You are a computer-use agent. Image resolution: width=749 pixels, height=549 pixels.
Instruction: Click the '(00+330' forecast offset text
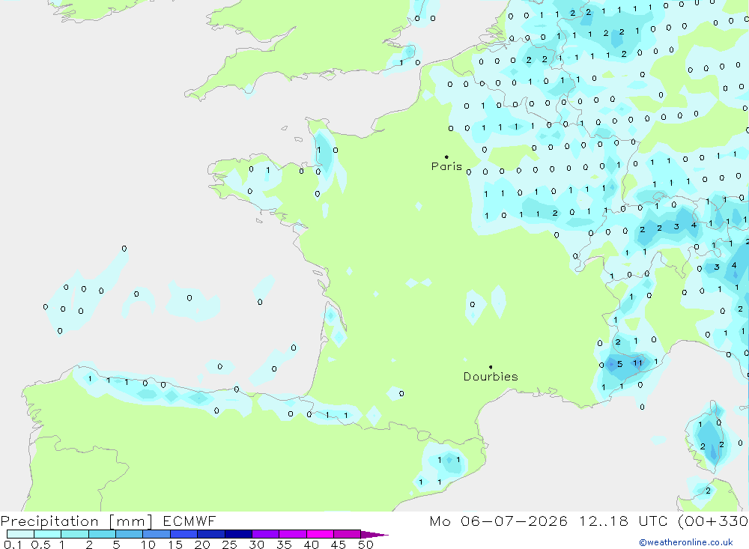pyautogui.click(x=713, y=521)
